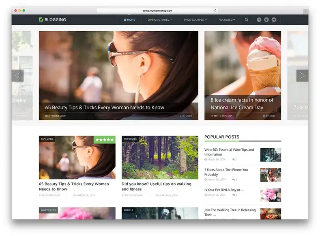
Task: Advance slider with right arrow
Action: (302, 76)
